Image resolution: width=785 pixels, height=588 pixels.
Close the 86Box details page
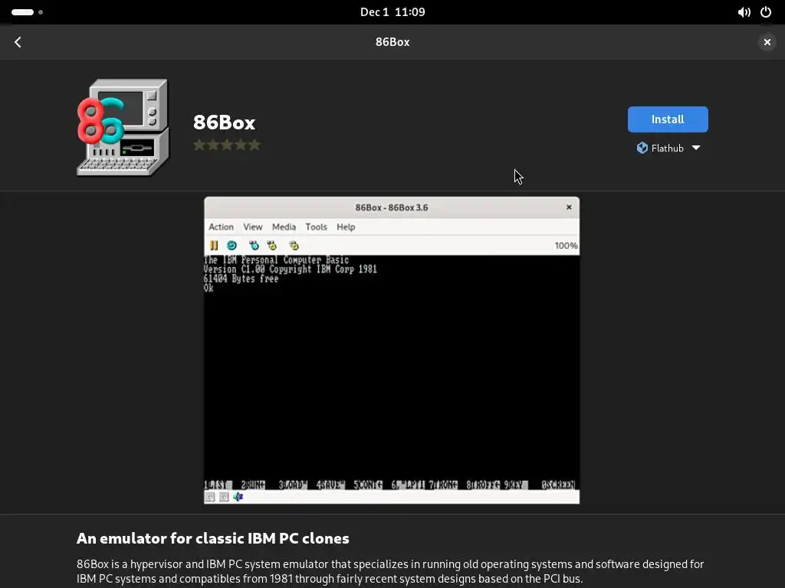click(x=767, y=42)
